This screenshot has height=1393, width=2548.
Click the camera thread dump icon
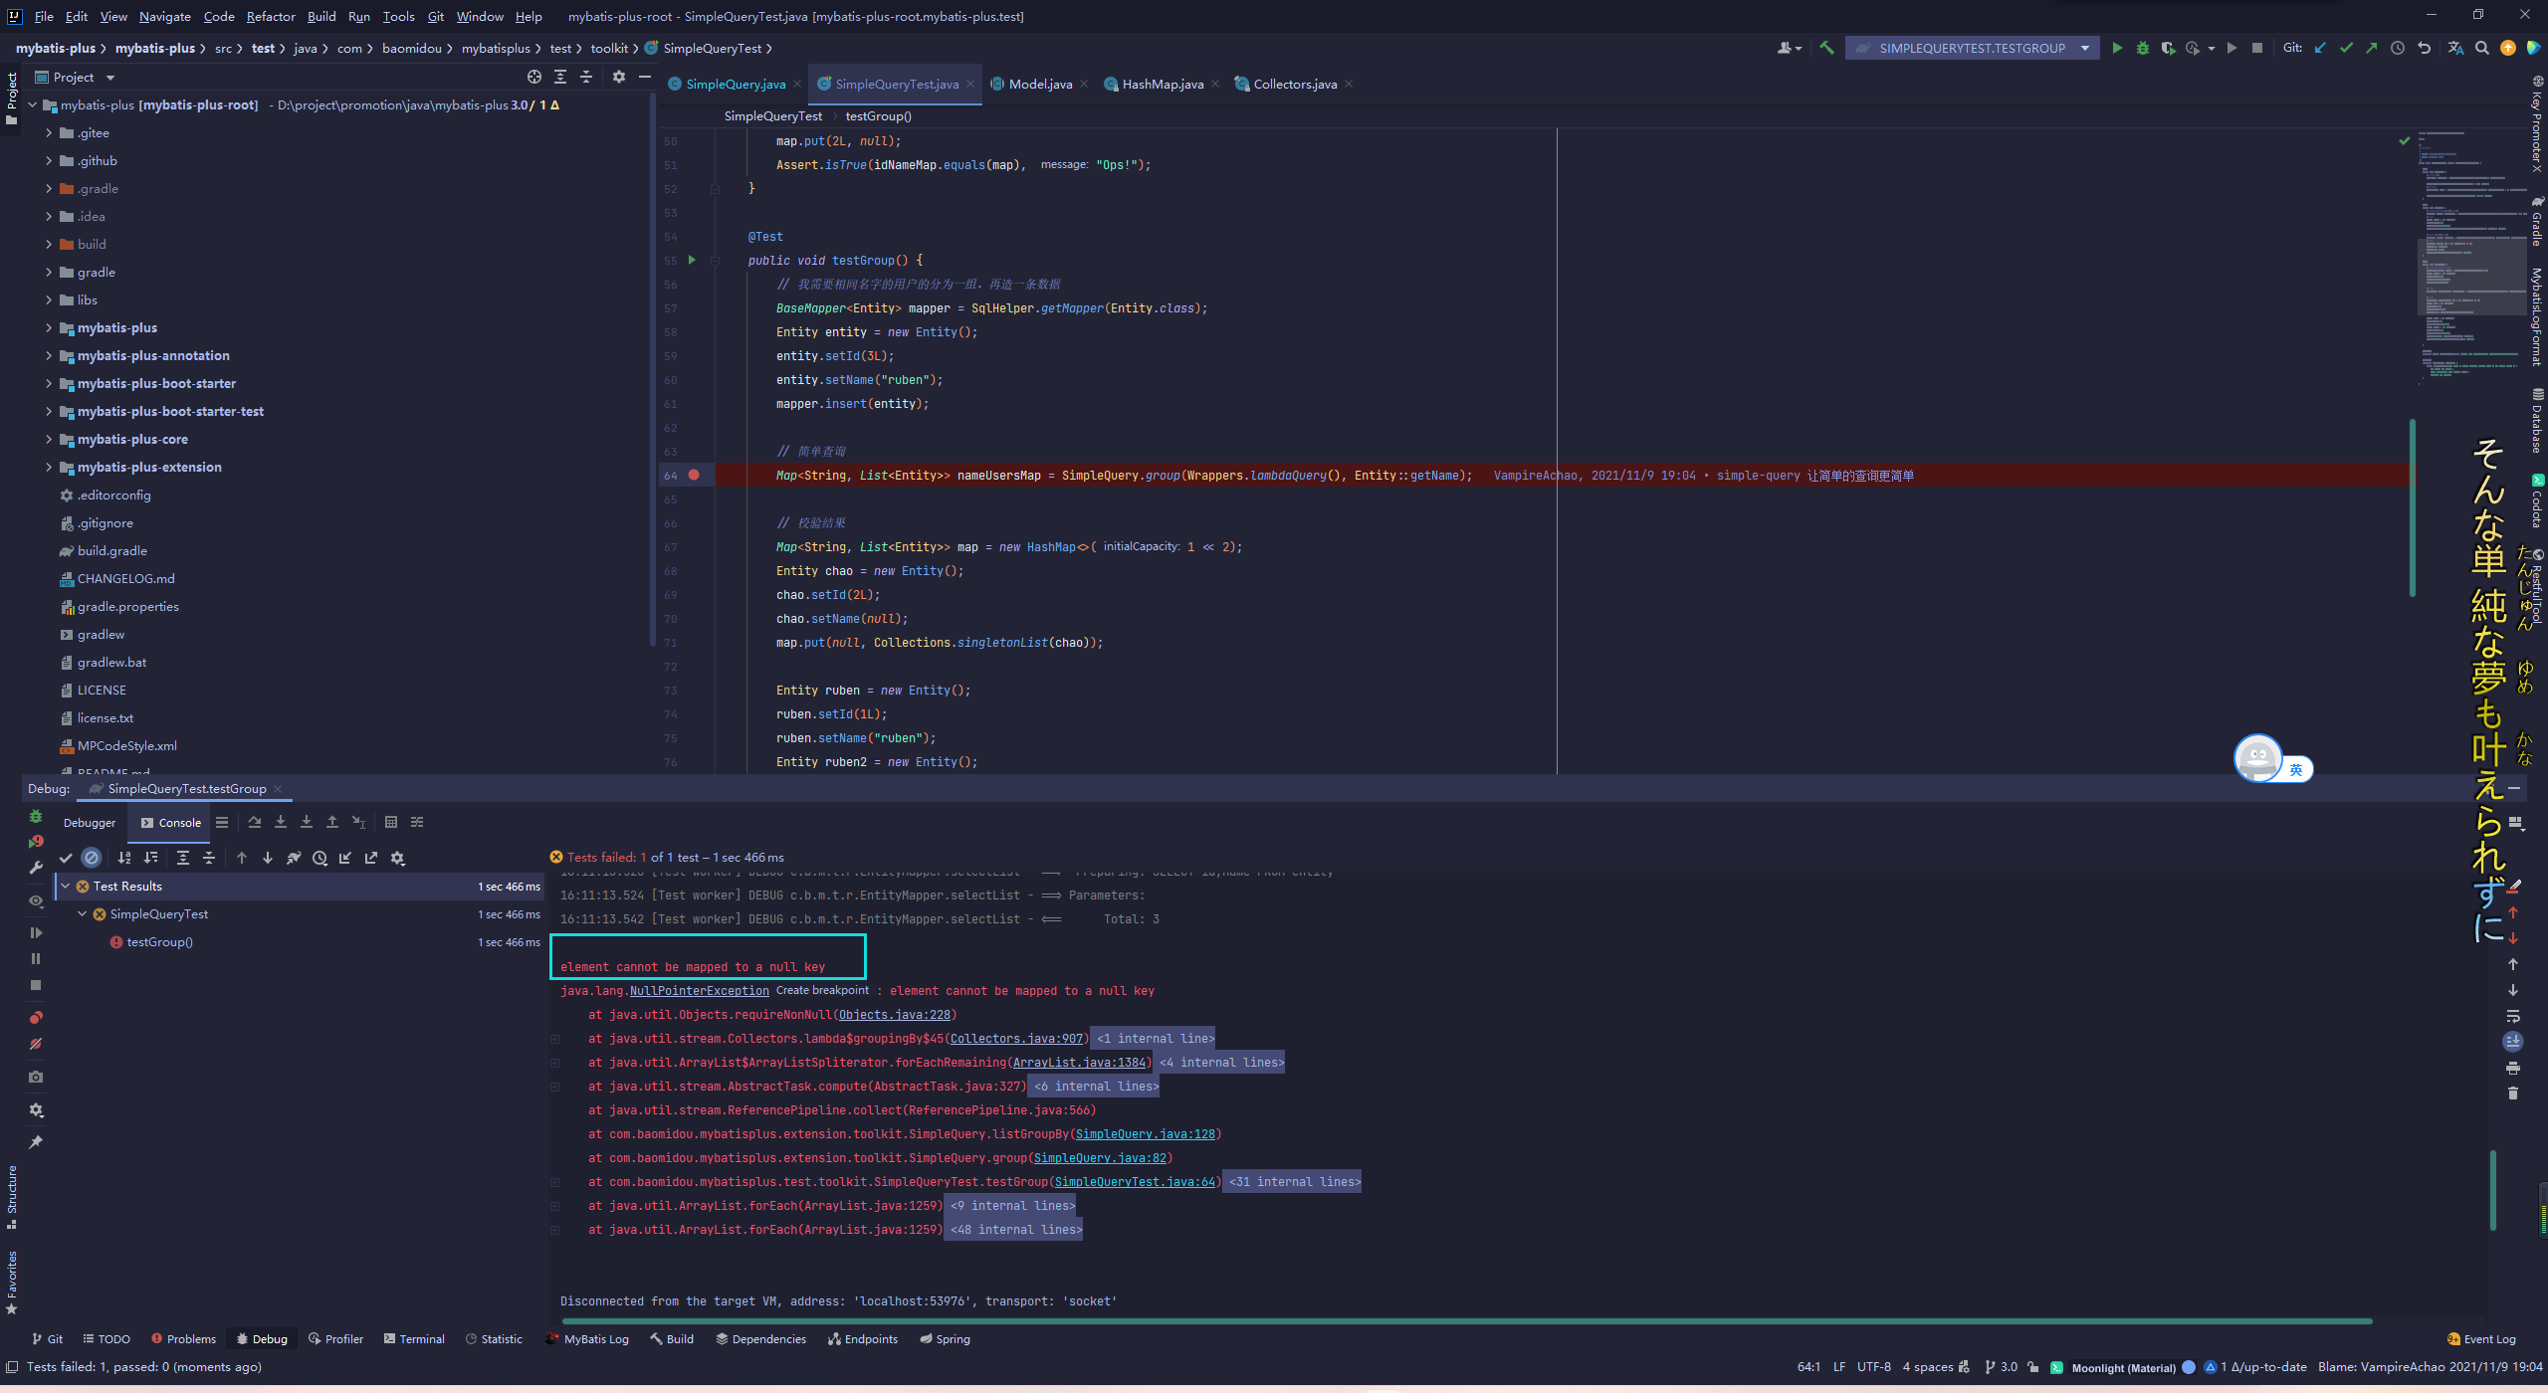click(x=36, y=1077)
